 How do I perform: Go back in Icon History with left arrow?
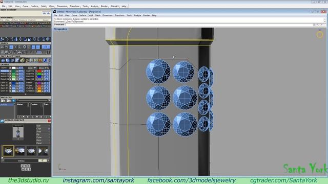click(x=45, y=13)
